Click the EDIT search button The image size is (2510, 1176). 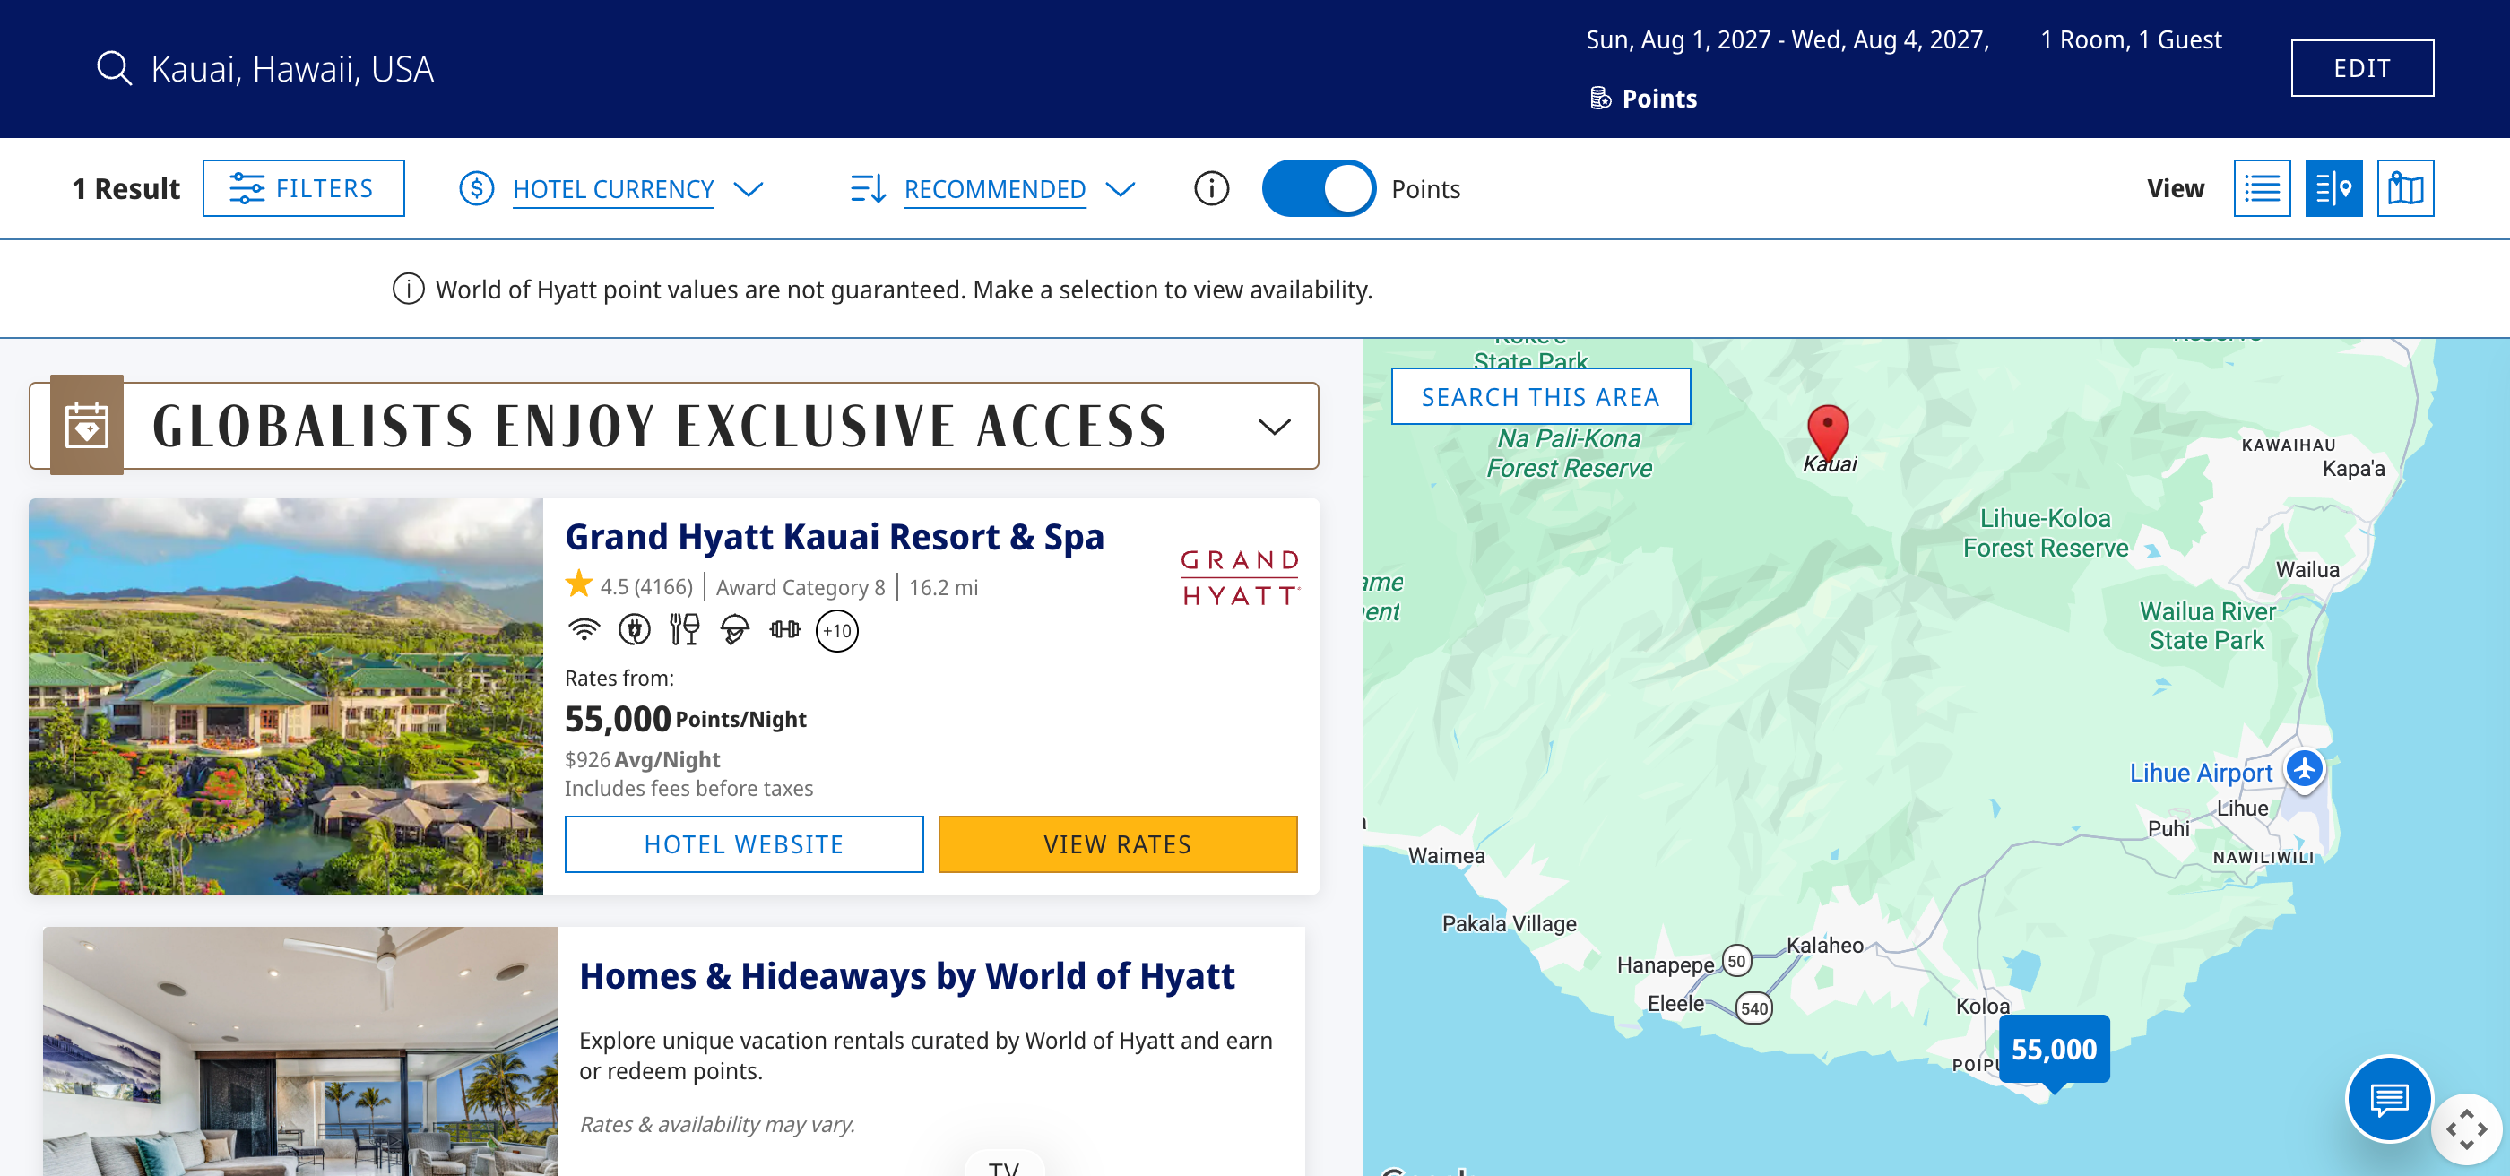(x=2361, y=68)
